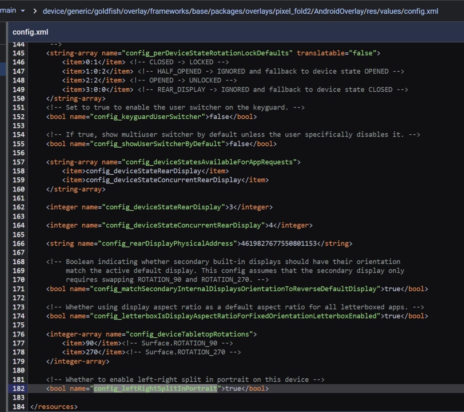Click config_showUserSwitcherByDefault name in code
Image resolution: width=464 pixels, height=412 pixels.
coord(157,144)
